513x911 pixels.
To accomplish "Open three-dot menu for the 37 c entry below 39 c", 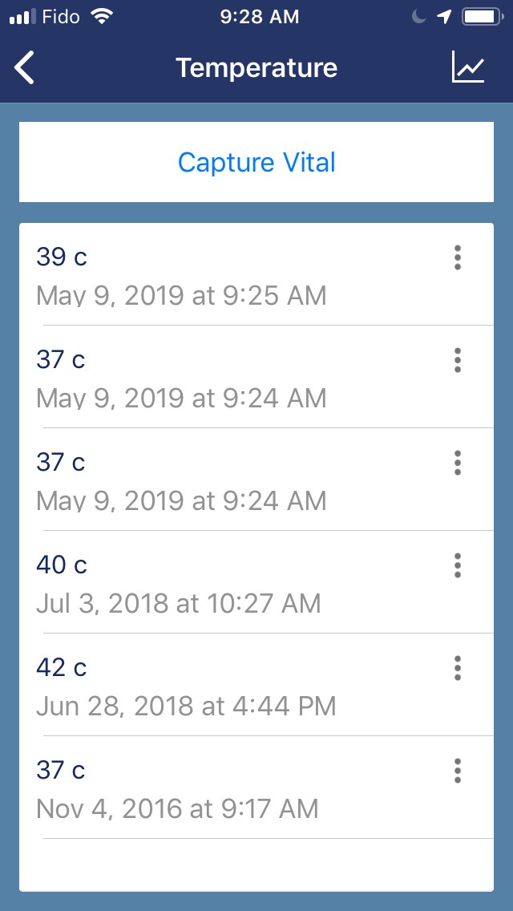I will (458, 360).
